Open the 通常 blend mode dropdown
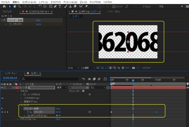Viewport: 189px width, 127px height. tap(62, 88)
